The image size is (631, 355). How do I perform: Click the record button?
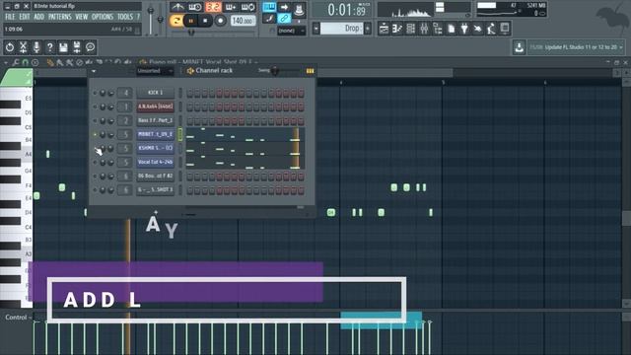220,21
